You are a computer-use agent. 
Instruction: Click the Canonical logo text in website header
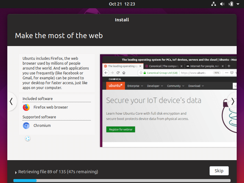(115, 79)
